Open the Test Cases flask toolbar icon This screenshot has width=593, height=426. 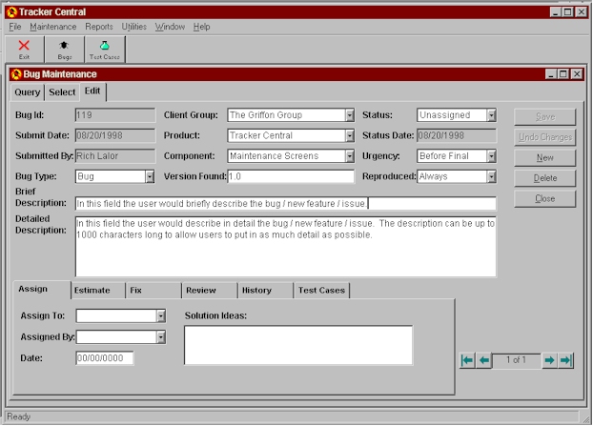(104, 50)
